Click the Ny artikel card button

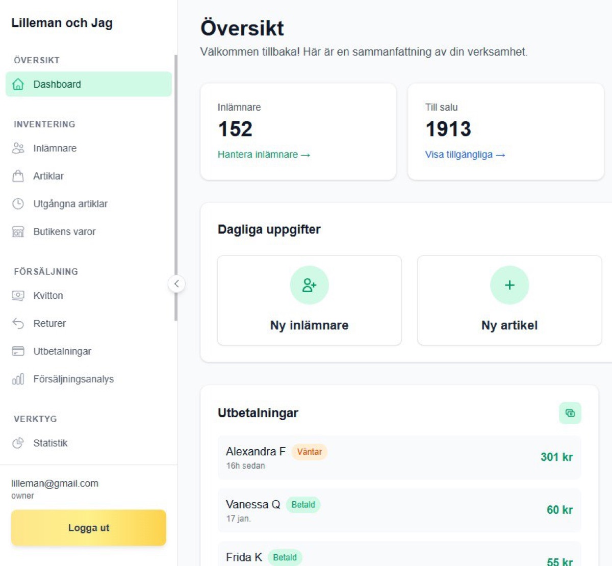pos(509,300)
